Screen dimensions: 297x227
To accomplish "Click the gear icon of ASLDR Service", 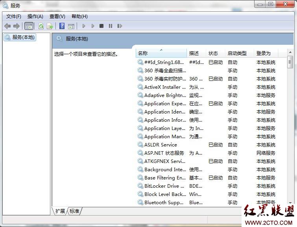I will pyautogui.click(x=140, y=145).
